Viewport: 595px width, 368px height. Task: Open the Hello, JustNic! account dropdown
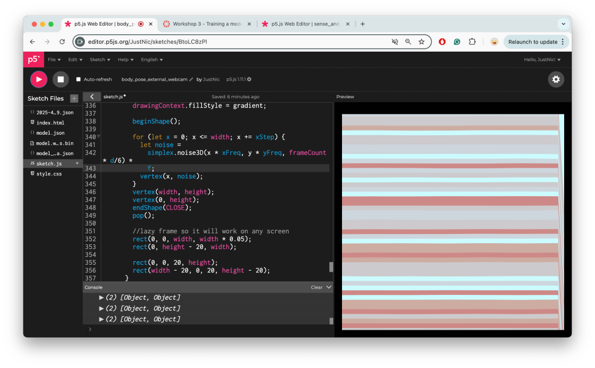point(543,60)
